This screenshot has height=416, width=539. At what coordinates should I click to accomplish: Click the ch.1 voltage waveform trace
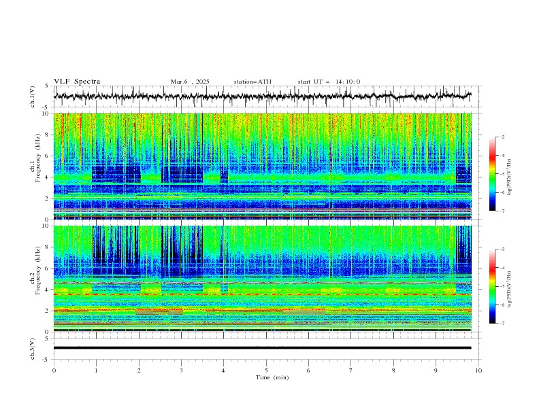pyautogui.click(x=262, y=96)
